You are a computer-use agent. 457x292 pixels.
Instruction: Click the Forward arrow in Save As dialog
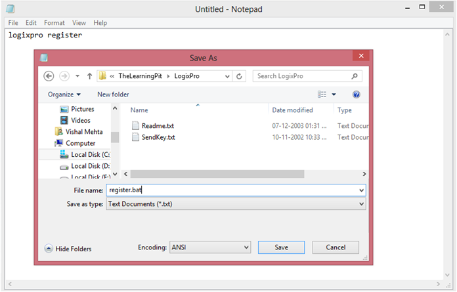click(x=64, y=76)
